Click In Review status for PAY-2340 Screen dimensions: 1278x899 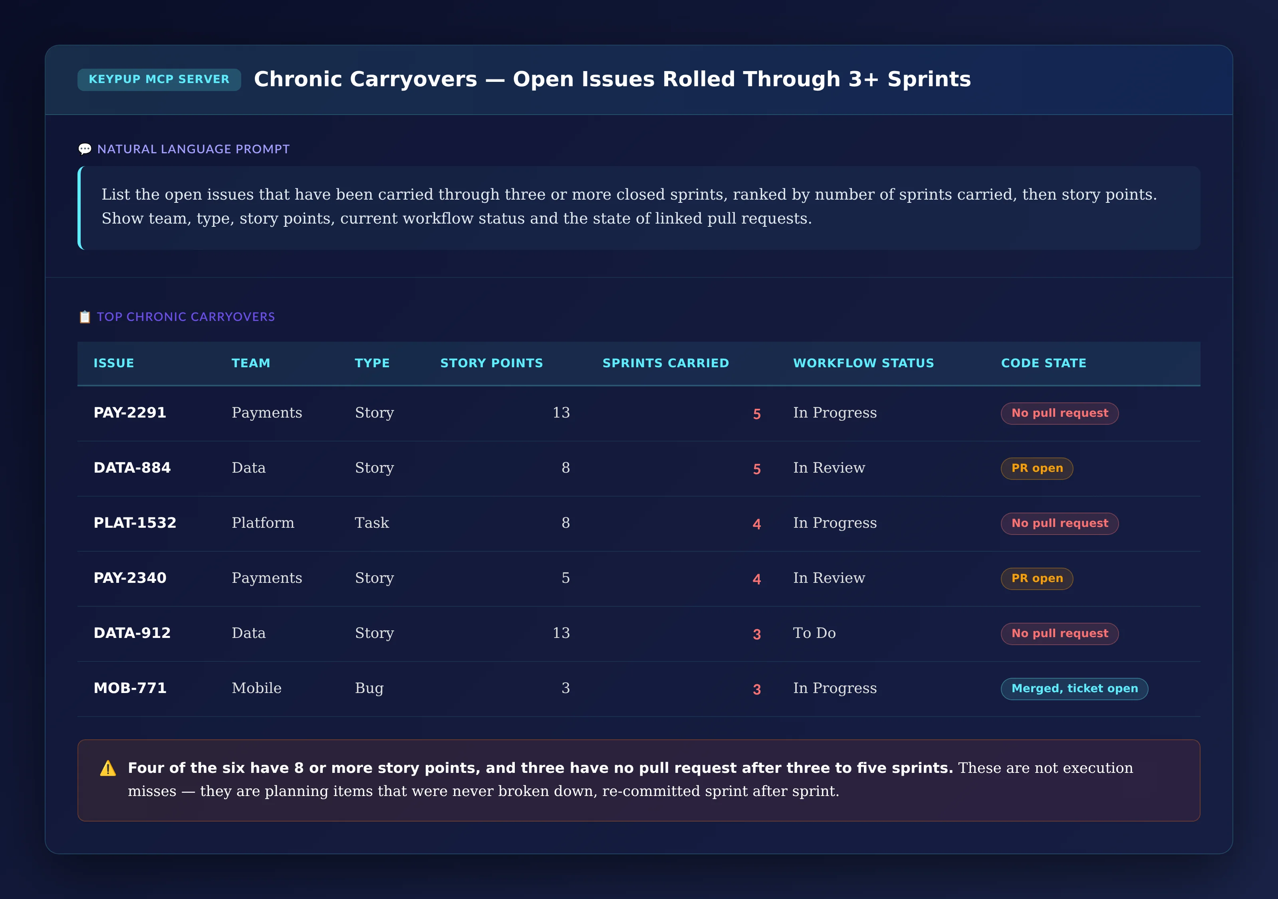[x=830, y=578]
